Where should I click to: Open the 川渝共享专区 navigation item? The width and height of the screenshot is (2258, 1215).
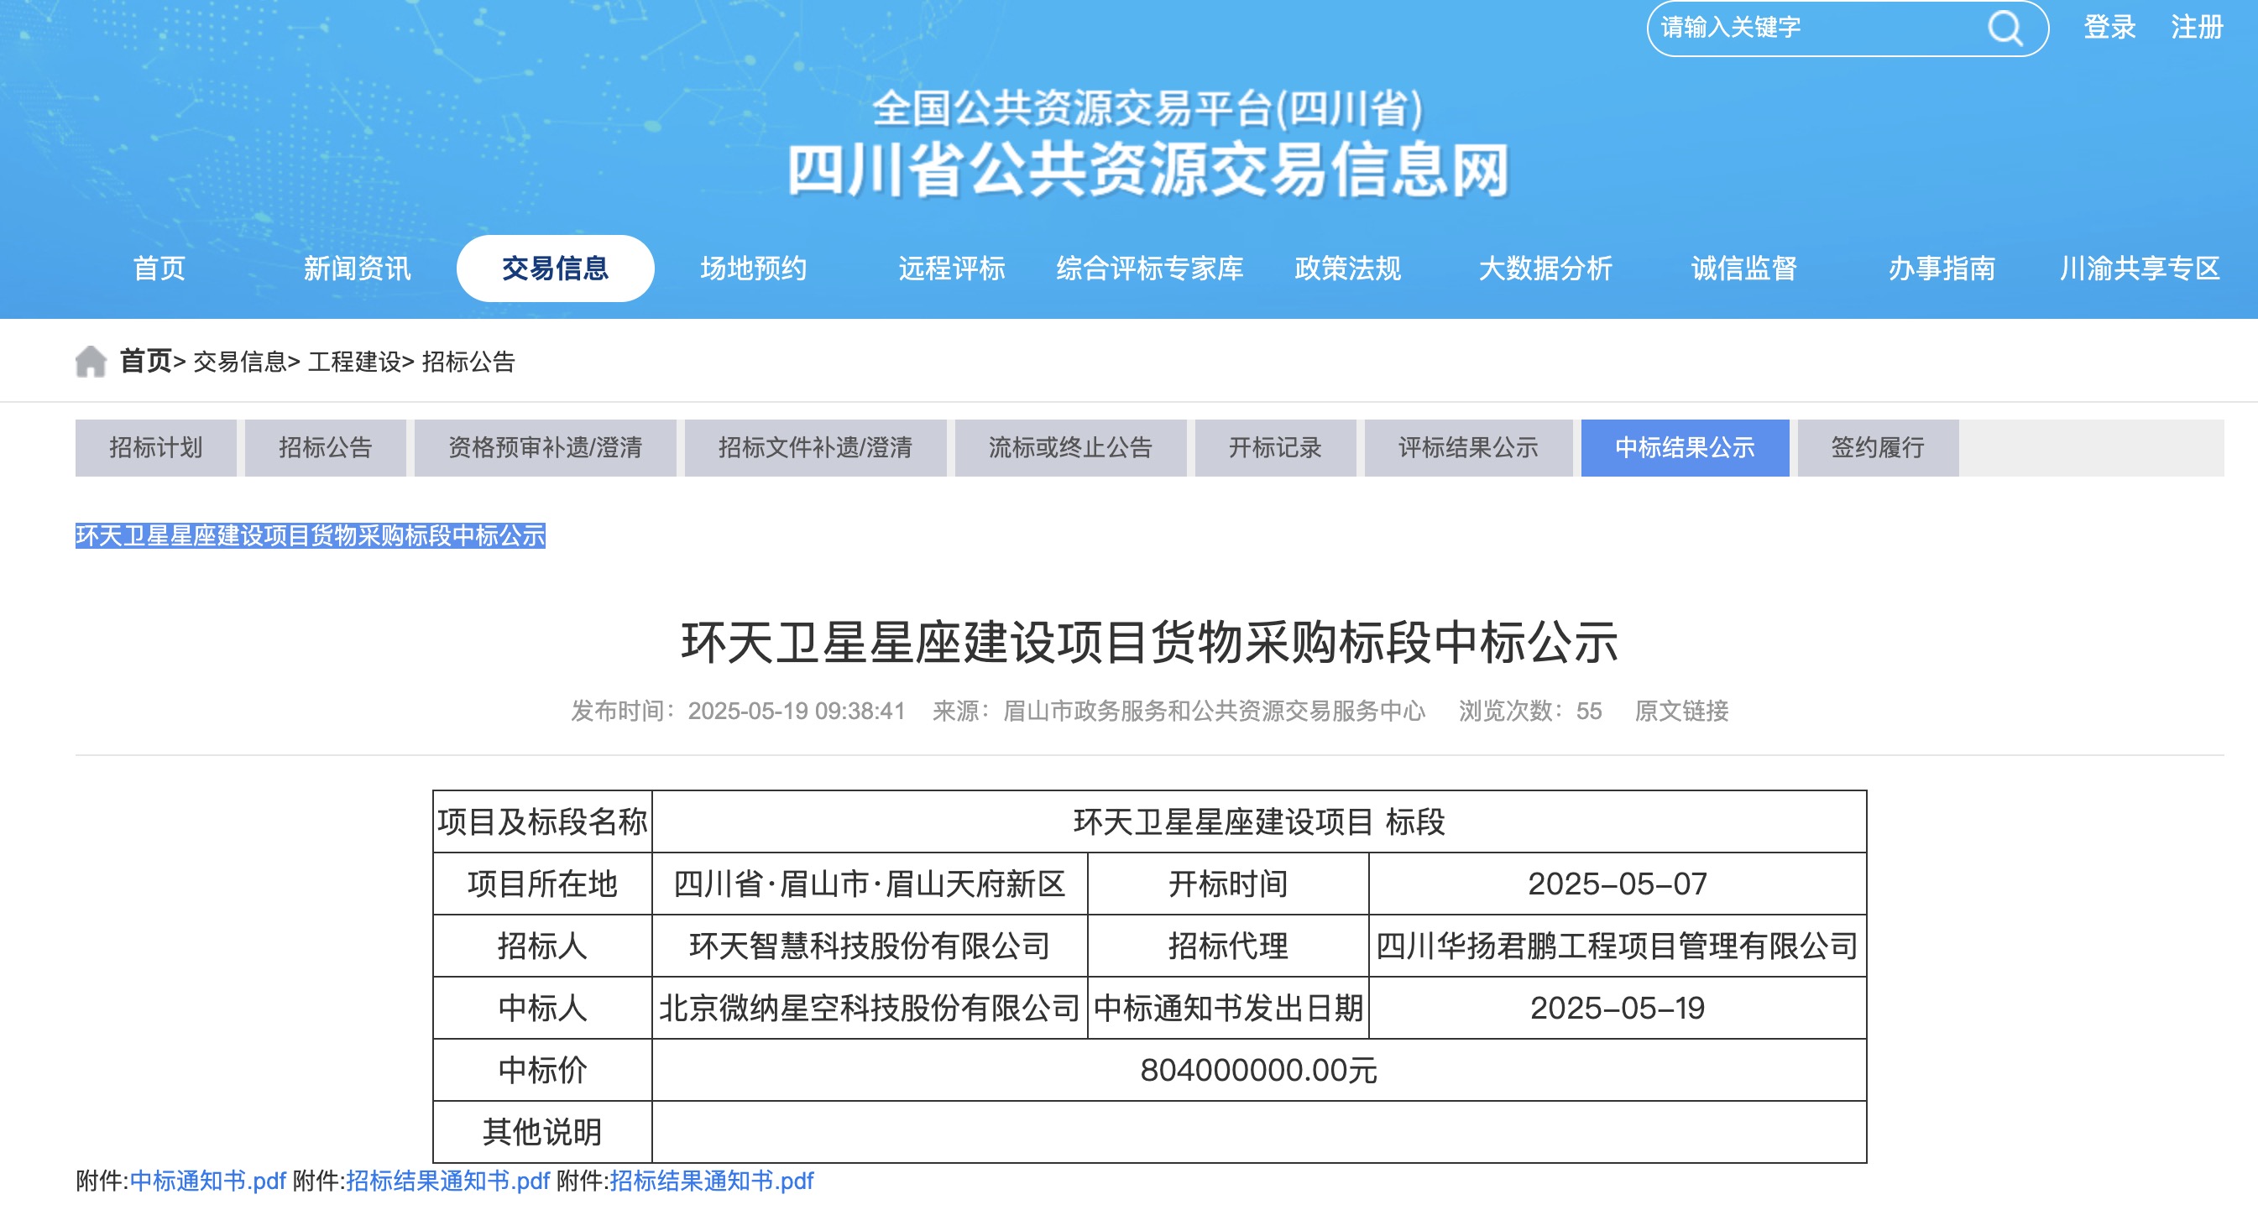pyautogui.click(x=2140, y=268)
